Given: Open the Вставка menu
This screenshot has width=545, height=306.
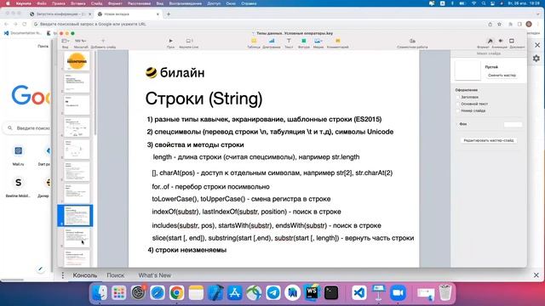Looking at the screenshot, I should pos(78,3).
